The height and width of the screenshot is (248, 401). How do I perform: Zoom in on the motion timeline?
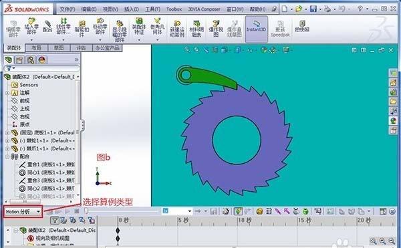tap(382, 241)
